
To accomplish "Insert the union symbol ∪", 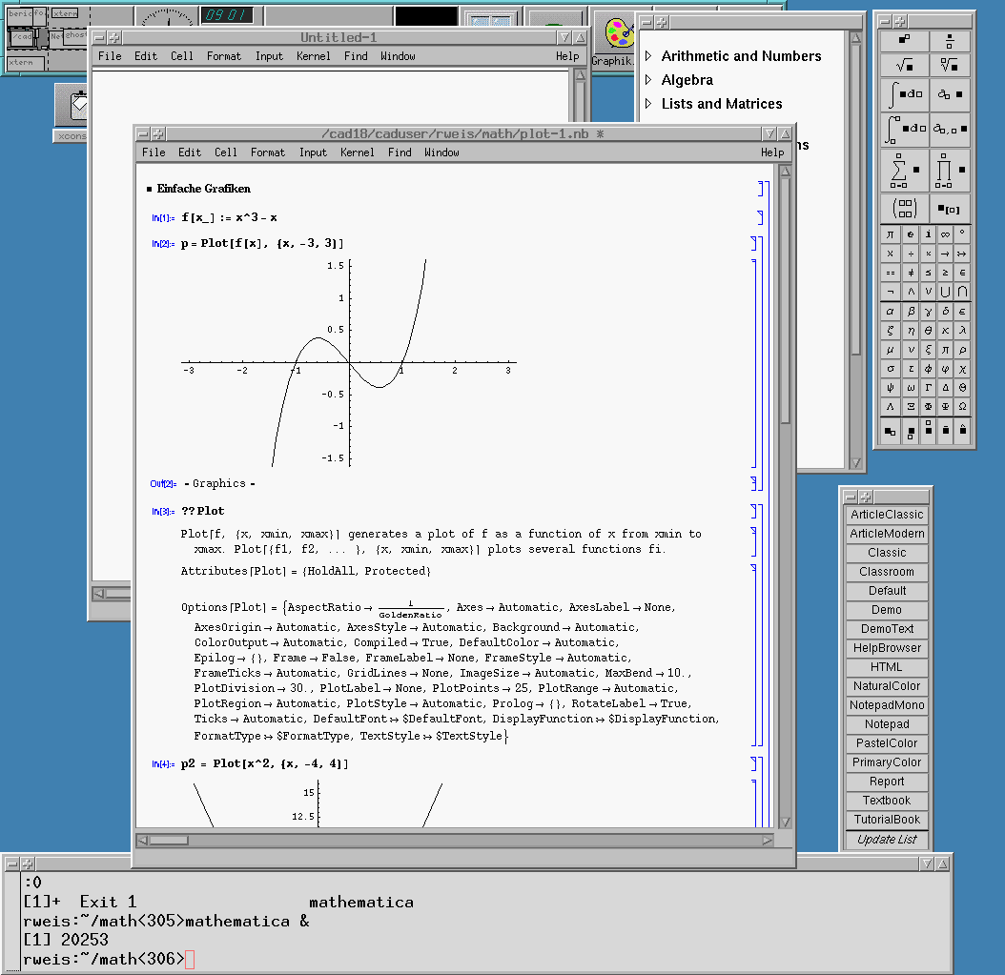I will pyautogui.click(x=945, y=292).
